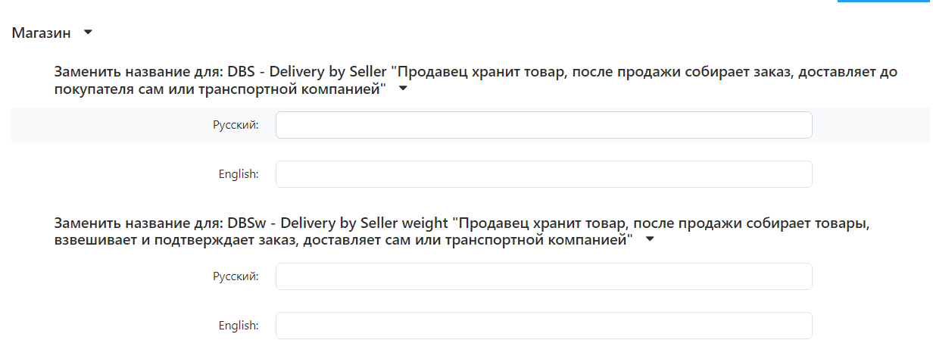Image resolution: width=933 pixels, height=362 pixels.
Task: Select the last English text box on page
Action: 544,326
